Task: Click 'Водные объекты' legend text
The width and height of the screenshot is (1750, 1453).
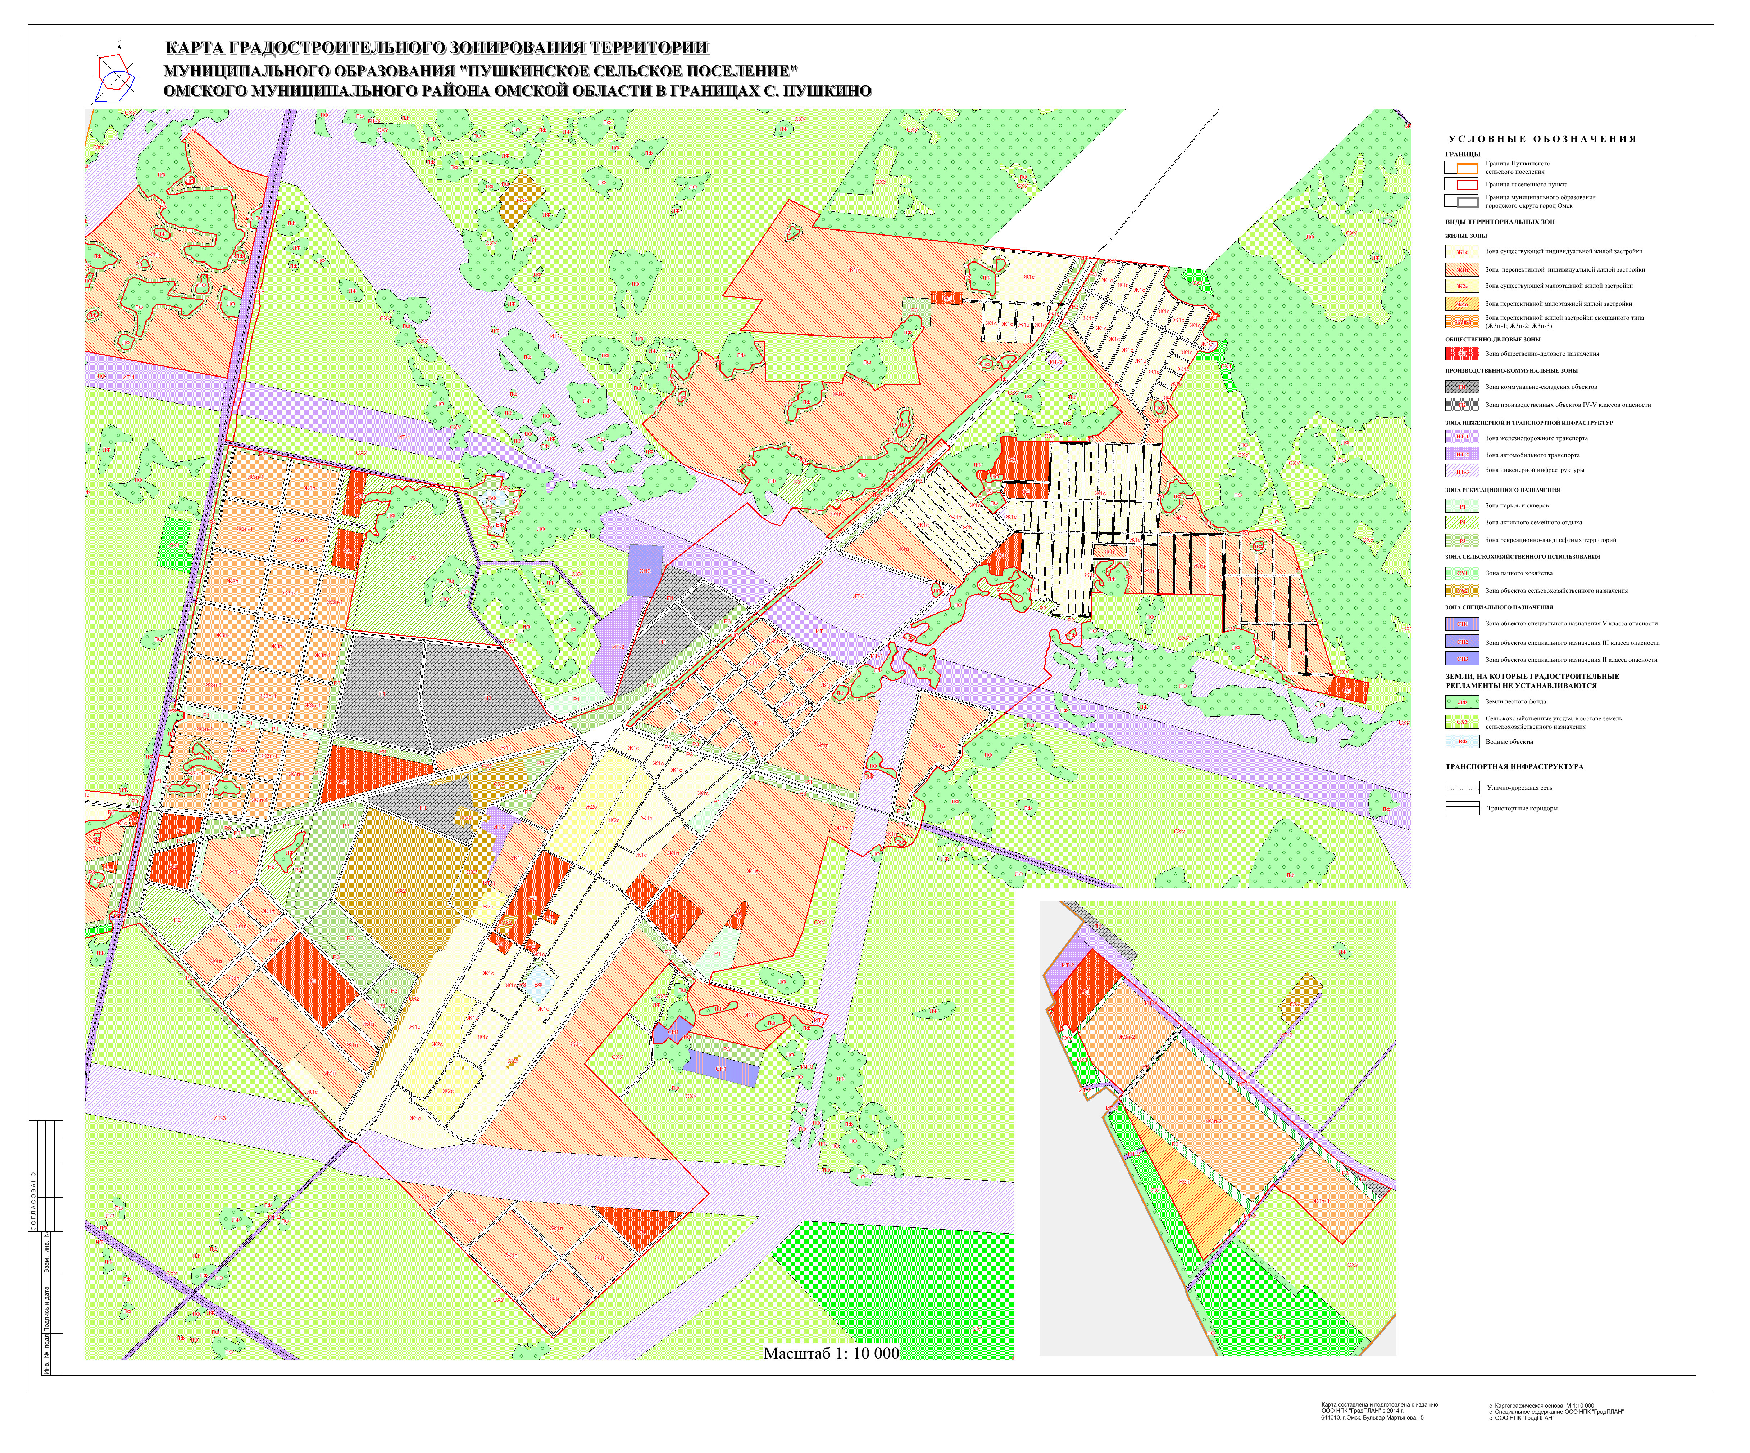Action: click(1509, 742)
